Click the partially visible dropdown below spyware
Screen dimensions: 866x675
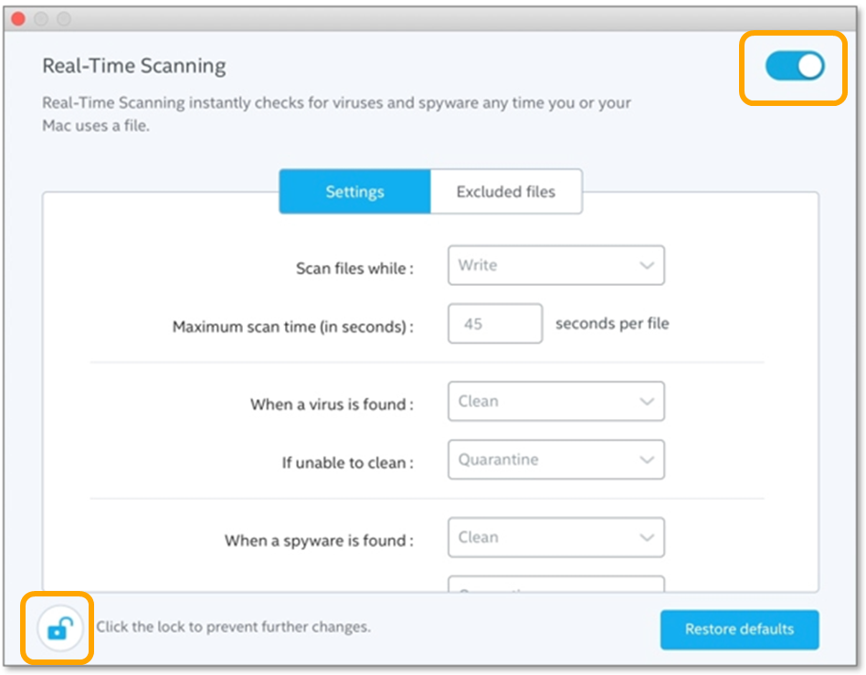coord(555,585)
